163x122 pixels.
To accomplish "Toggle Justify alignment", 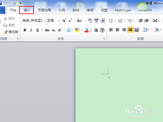I will pyautogui.click(x=130, y=30).
